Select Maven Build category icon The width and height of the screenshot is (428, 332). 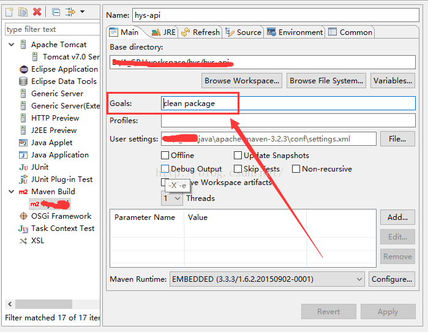pos(23,192)
